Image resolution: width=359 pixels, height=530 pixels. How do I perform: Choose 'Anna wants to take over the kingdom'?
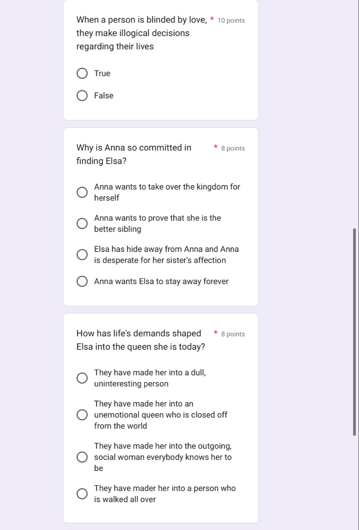point(82,192)
